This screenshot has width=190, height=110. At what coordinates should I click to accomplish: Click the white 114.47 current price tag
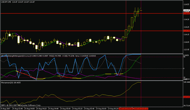click(186, 11)
